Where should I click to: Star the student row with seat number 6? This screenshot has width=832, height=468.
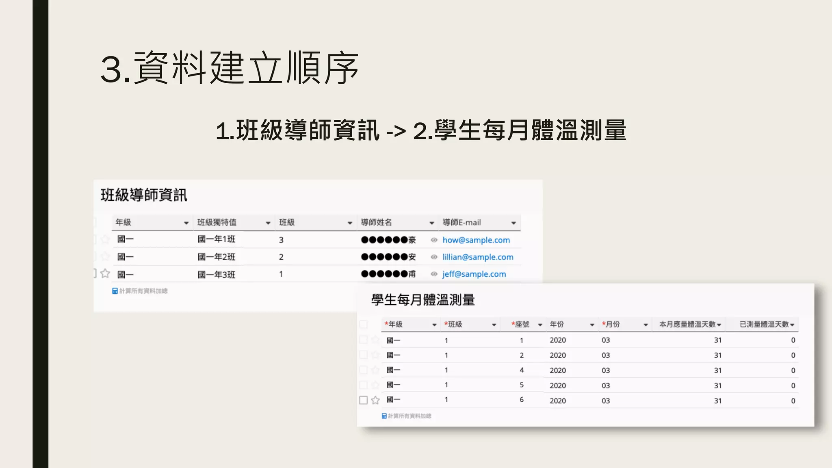click(x=375, y=400)
